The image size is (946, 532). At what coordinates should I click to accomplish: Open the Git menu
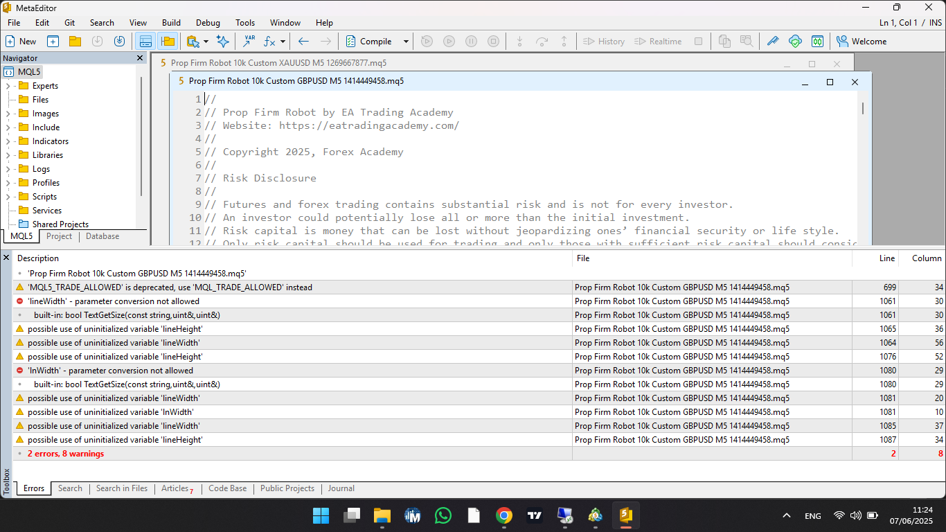(69, 23)
